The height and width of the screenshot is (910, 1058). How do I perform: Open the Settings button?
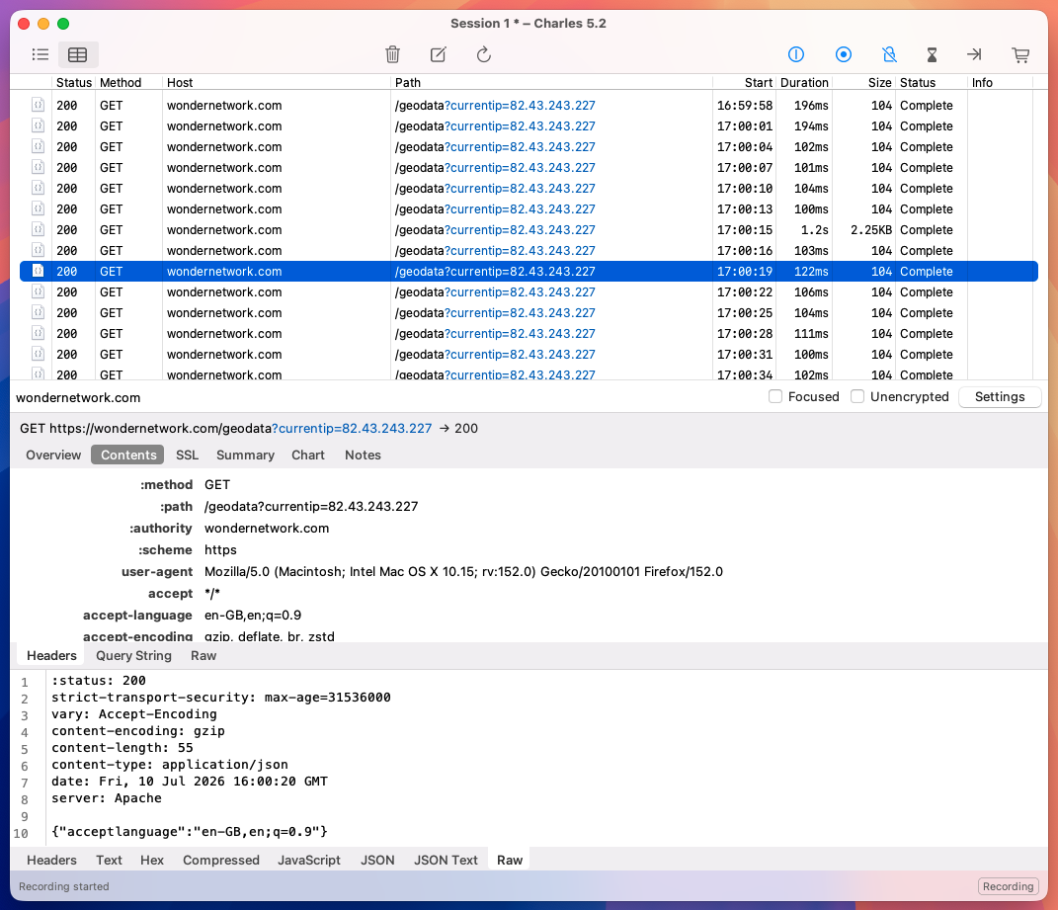[x=1000, y=397]
